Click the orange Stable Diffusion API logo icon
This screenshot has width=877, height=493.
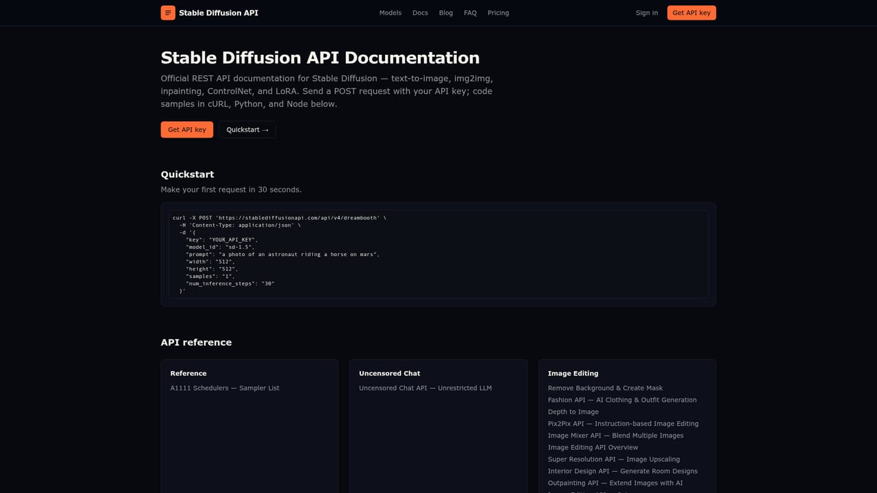(x=168, y=12)
